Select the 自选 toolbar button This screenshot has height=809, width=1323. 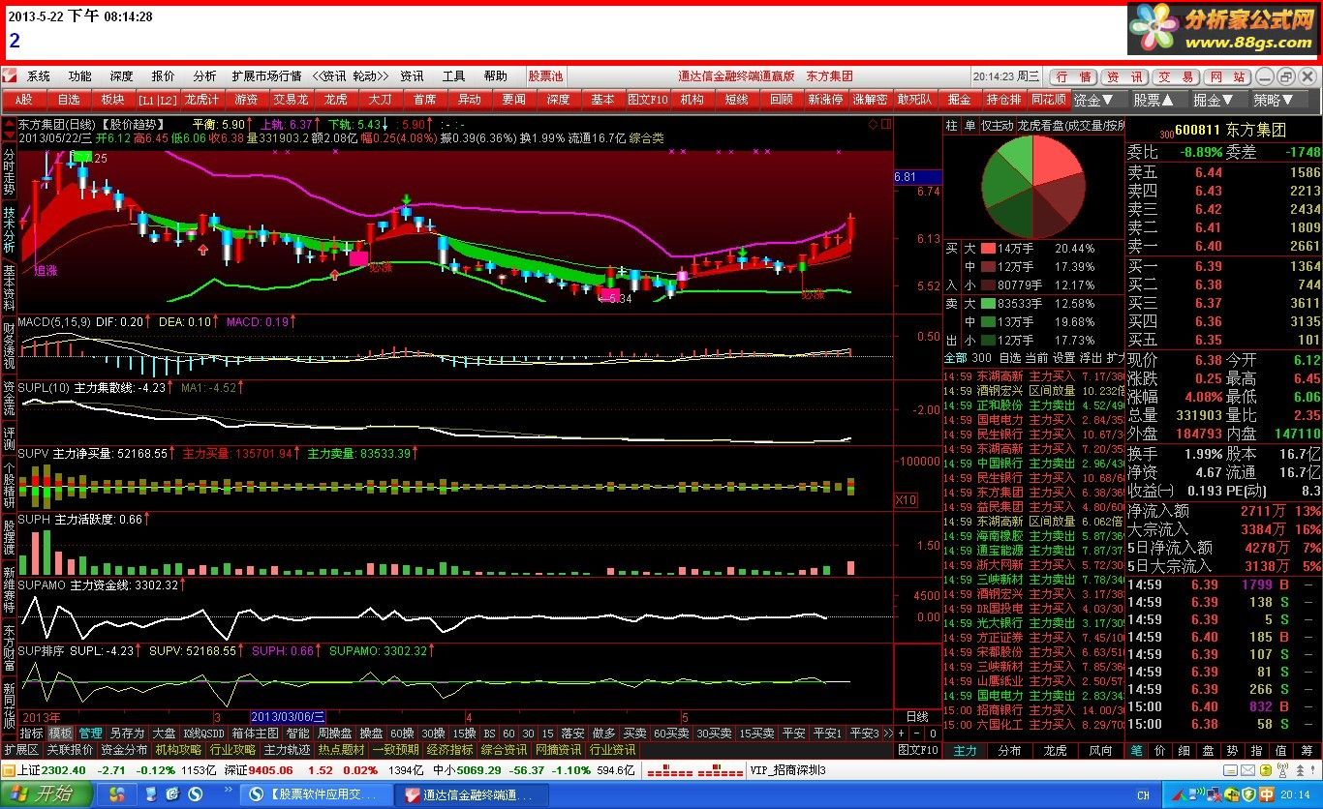pyautogui.click(x=68, y=99)
